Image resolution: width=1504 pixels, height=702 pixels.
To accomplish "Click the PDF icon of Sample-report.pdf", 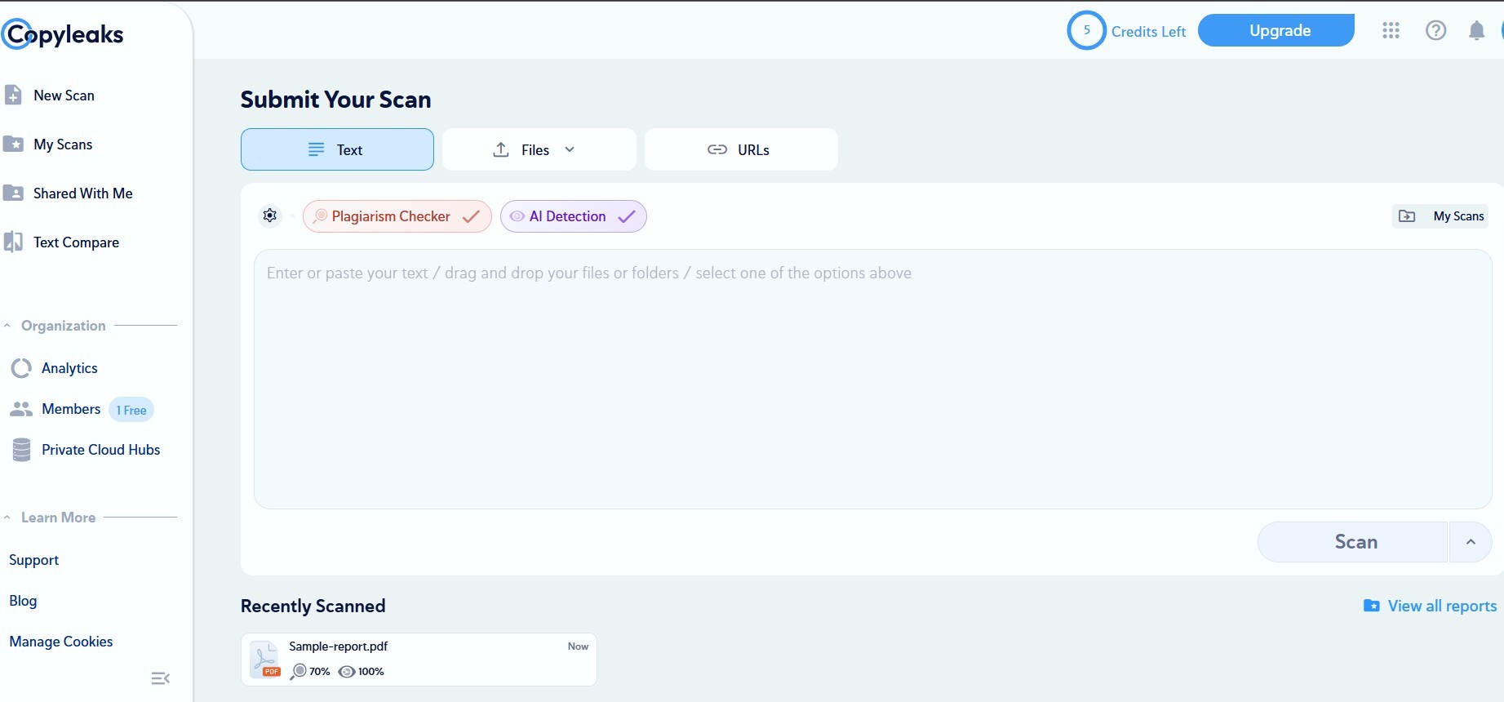I will click(264, 660).
